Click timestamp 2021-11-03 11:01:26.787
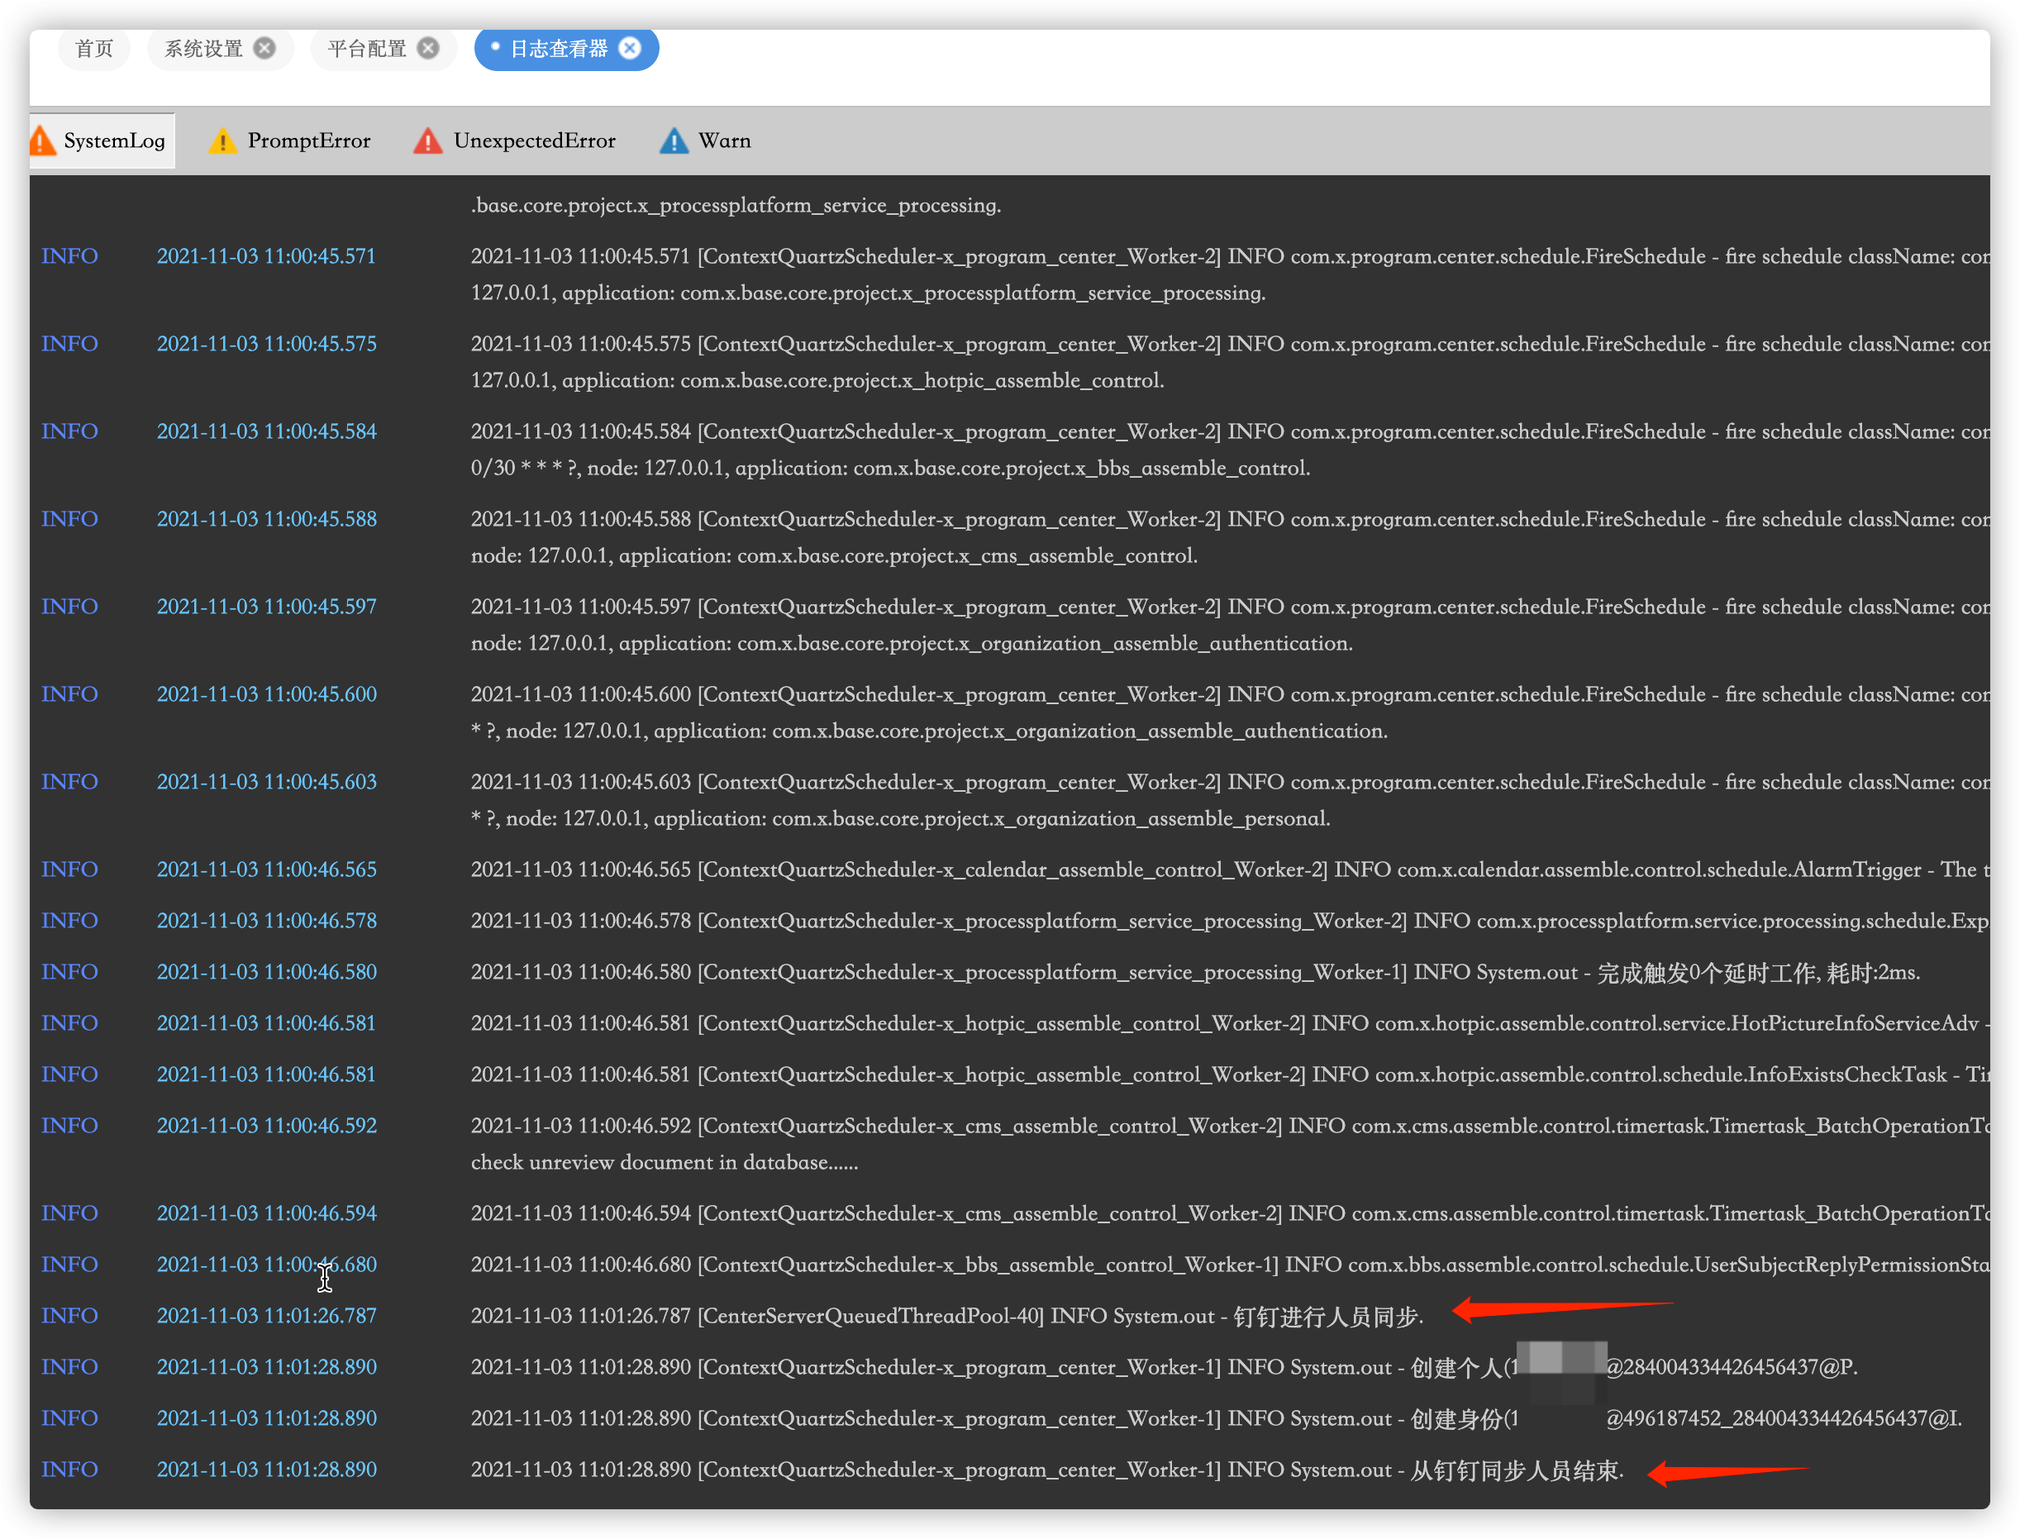This screenshot has height=1539, width=2020. (x=265, y=1316)
